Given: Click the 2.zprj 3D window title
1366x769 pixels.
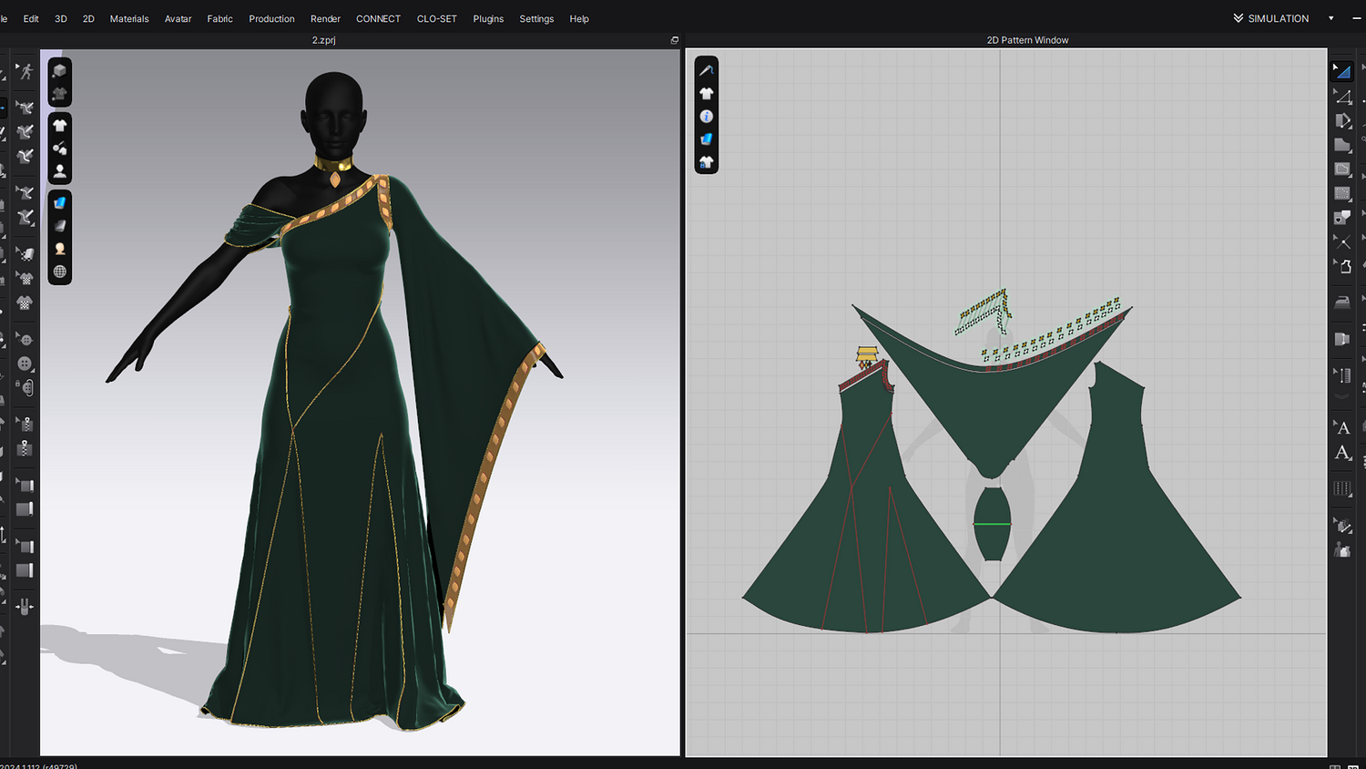Looking at the screenshot, I should click(323, 40).
